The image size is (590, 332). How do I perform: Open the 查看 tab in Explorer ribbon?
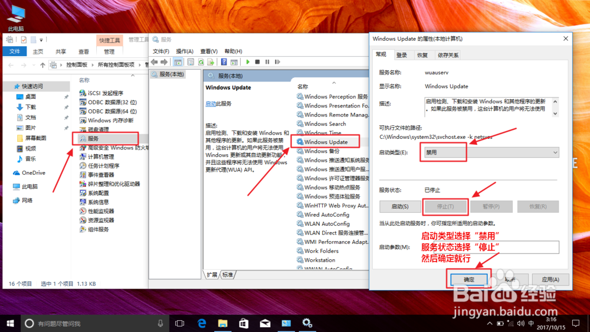[84, 51]
